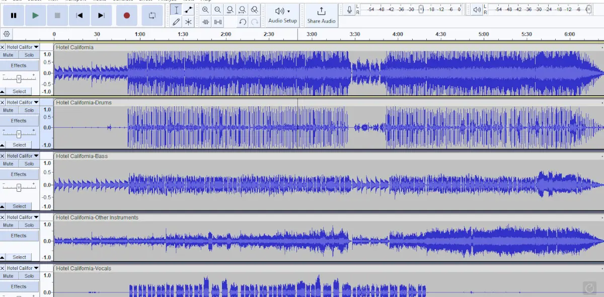604x297 pixels.
Task: Stop playback with the Stop button
Action: [x=57, y=16]
